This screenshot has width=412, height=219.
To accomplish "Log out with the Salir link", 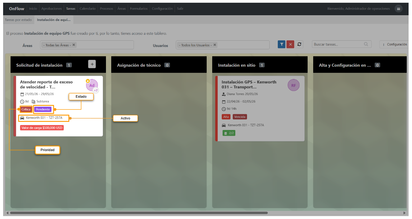I will click(180, 9).
